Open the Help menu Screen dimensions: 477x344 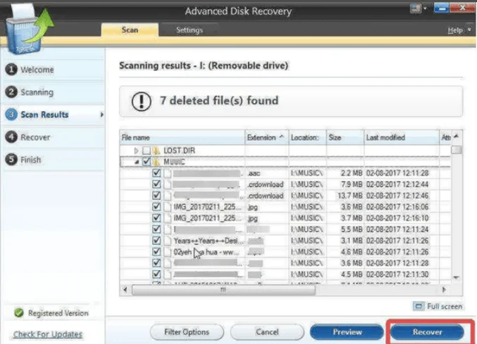tap(454, 30)
